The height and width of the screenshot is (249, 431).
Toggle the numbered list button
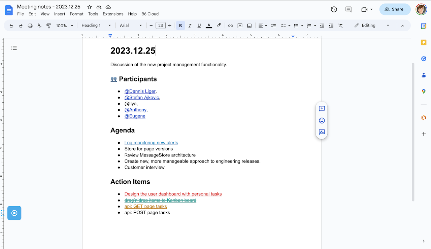click(309, 26)
